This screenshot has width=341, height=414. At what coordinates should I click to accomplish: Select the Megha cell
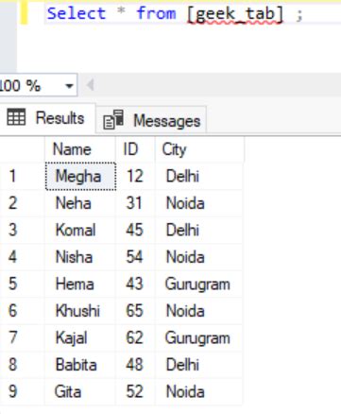[x=80, y=176]
